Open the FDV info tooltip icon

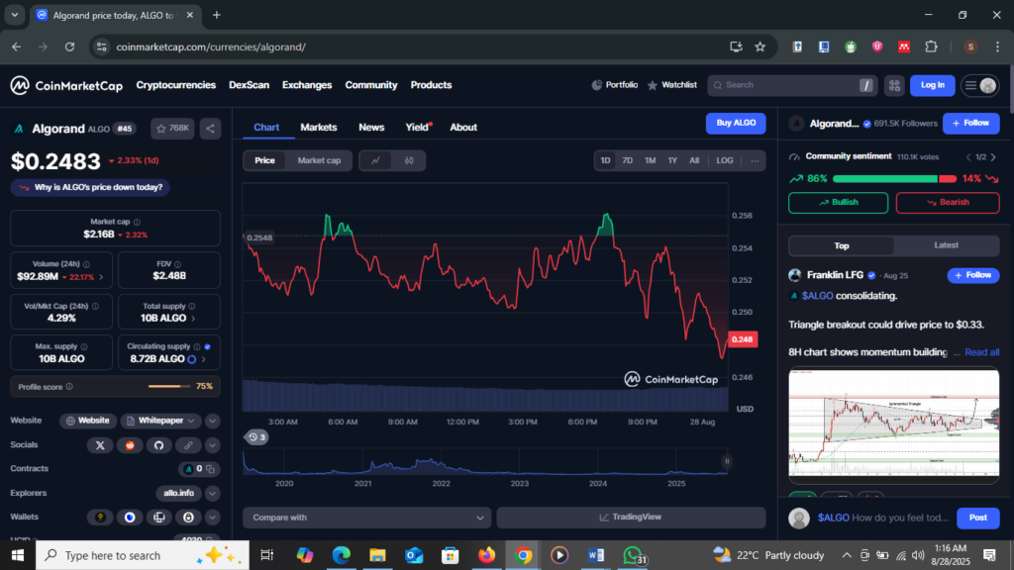click(x=178, y=264)
